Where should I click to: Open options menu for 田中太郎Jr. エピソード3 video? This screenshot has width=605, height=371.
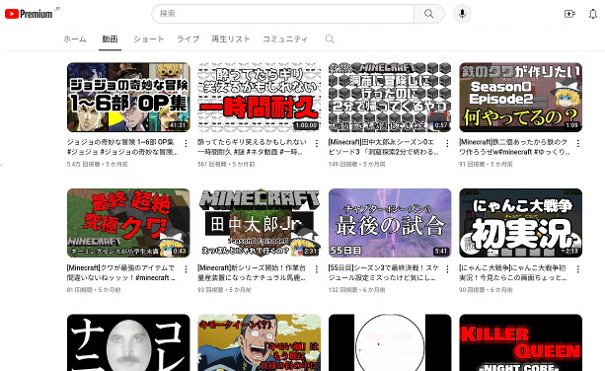click(x=447, y=143)
